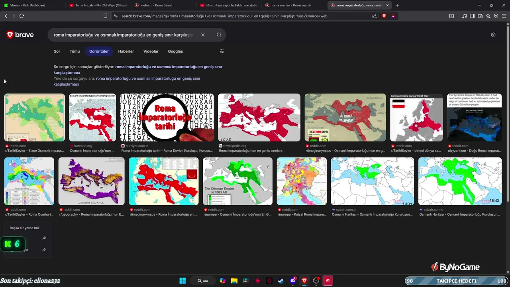Click the second share arrow under Başka bir yerde bul
The height and width of the screenshot is (287, 510).
click(44, 250)
